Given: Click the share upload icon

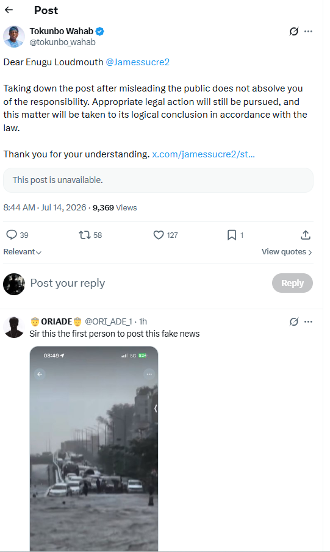Looking at the screenshot, I should click(306, 235).
